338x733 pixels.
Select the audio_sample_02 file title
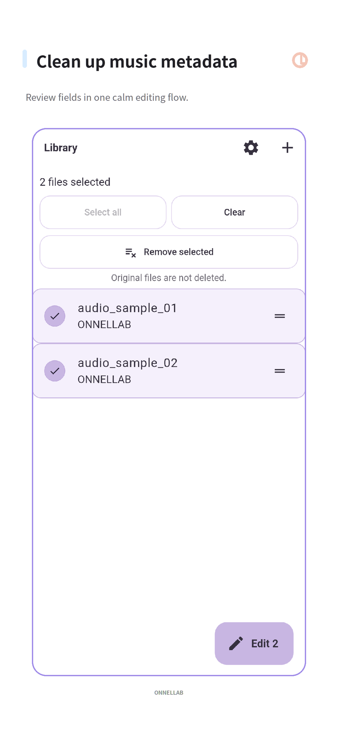coord(128,363)
